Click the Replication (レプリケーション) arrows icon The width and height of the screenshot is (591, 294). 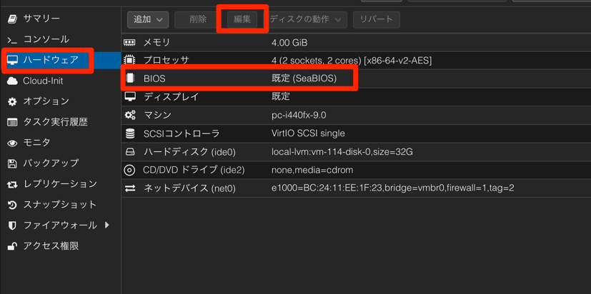pyautogui.click(x=12, y=184)
